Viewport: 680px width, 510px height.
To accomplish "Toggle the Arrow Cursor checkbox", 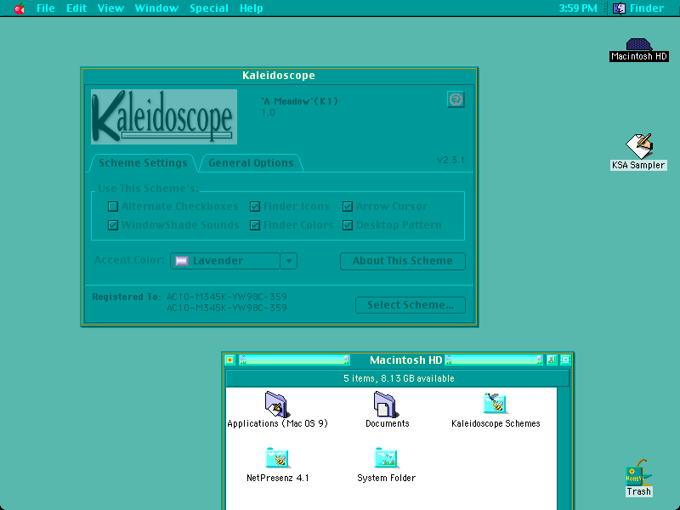I will click(x=348, y=207).
